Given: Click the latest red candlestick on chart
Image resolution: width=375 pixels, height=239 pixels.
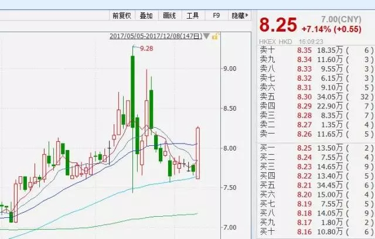Looking at the screenshot, I should 198,153.
